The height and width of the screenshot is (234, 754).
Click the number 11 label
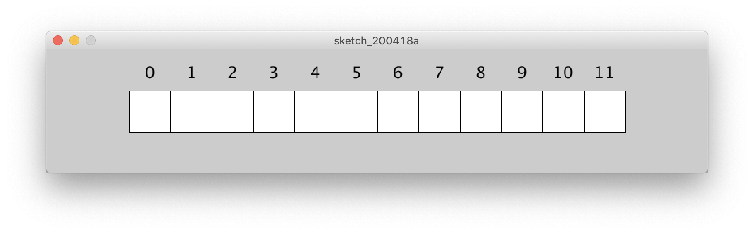tap(604, 73)
